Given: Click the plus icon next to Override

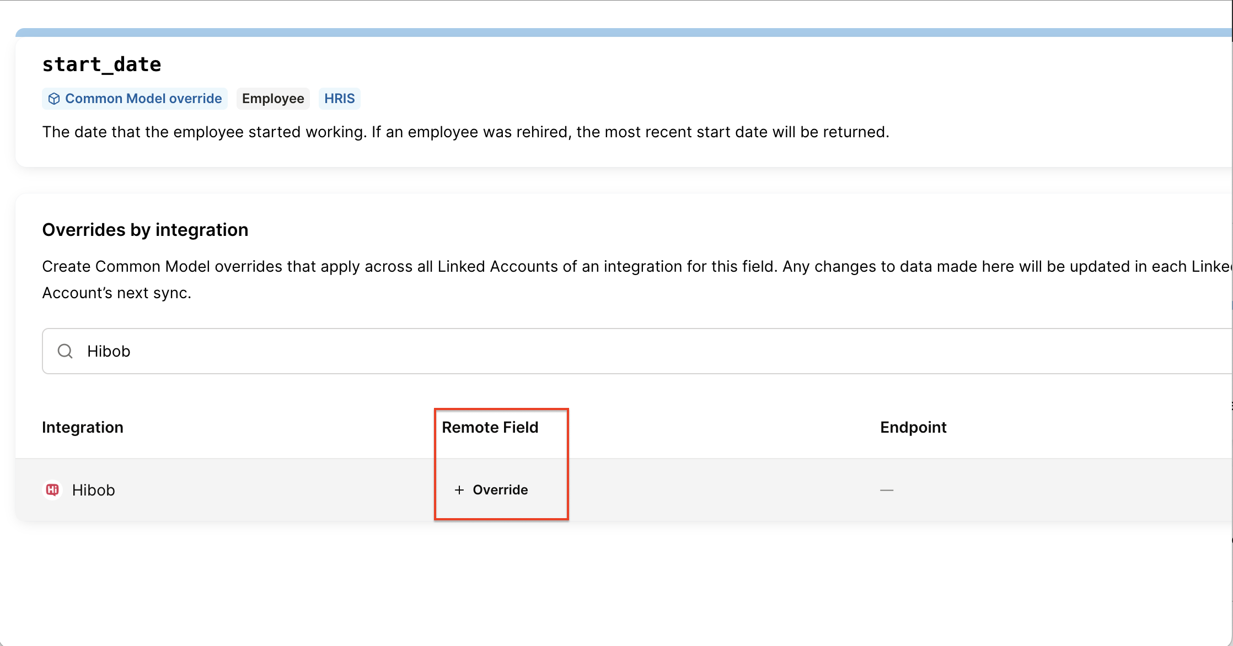Looking at the screenshot, I should click(x=459, y=490).
